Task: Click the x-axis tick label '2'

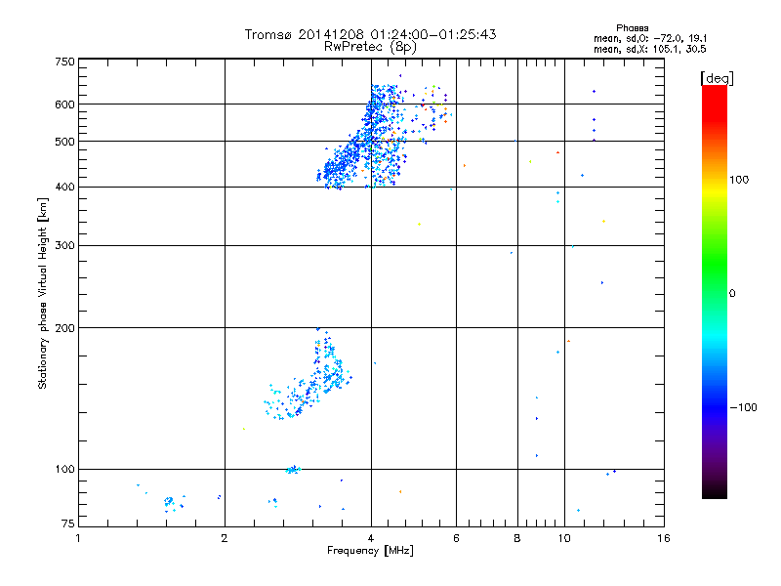Action: click(x=225, y=538)
